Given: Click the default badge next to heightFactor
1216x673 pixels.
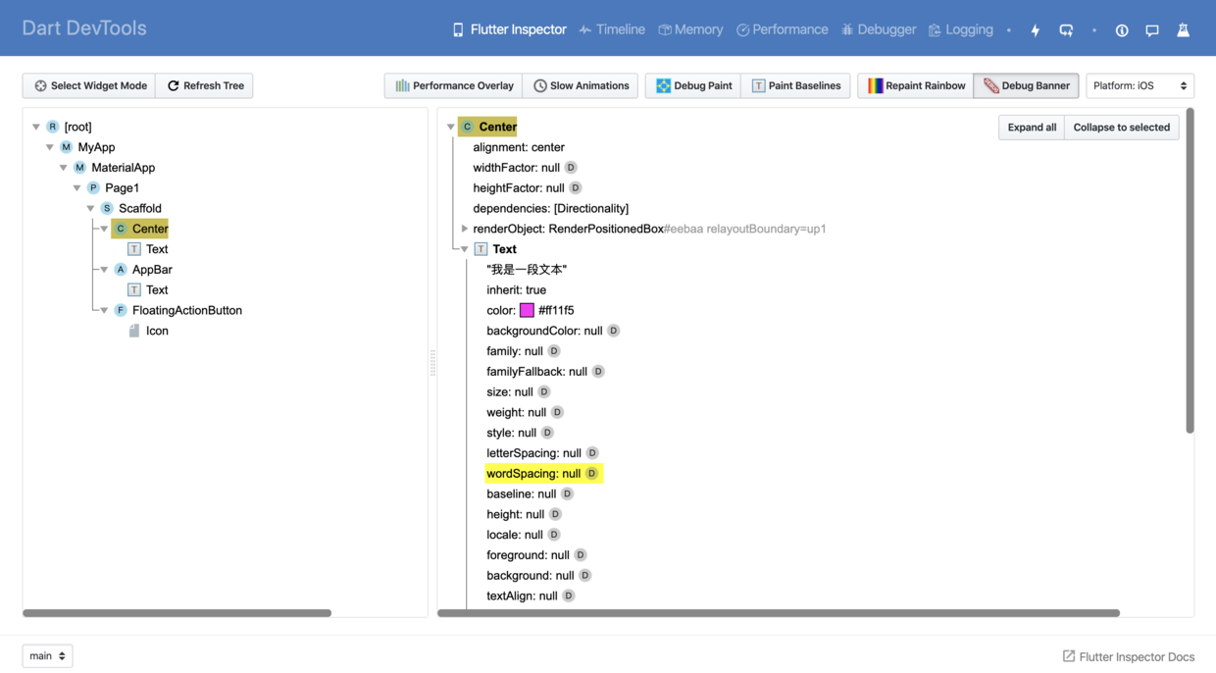Looking at the screenshot, I should coord(576,187).
